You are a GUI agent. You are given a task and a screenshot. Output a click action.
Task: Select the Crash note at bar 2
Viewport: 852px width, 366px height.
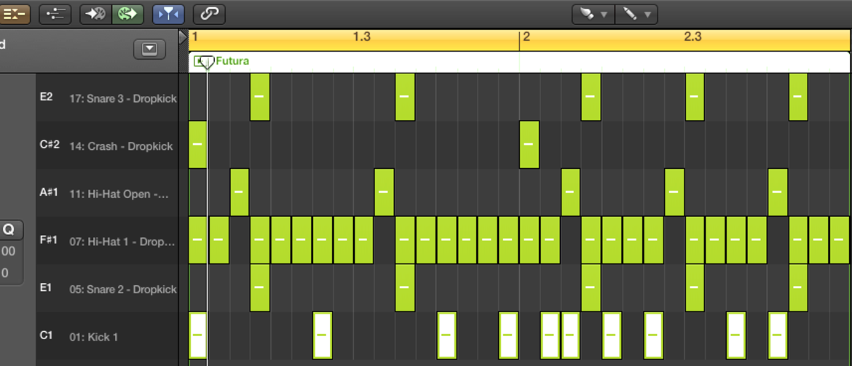coord(529,145)
